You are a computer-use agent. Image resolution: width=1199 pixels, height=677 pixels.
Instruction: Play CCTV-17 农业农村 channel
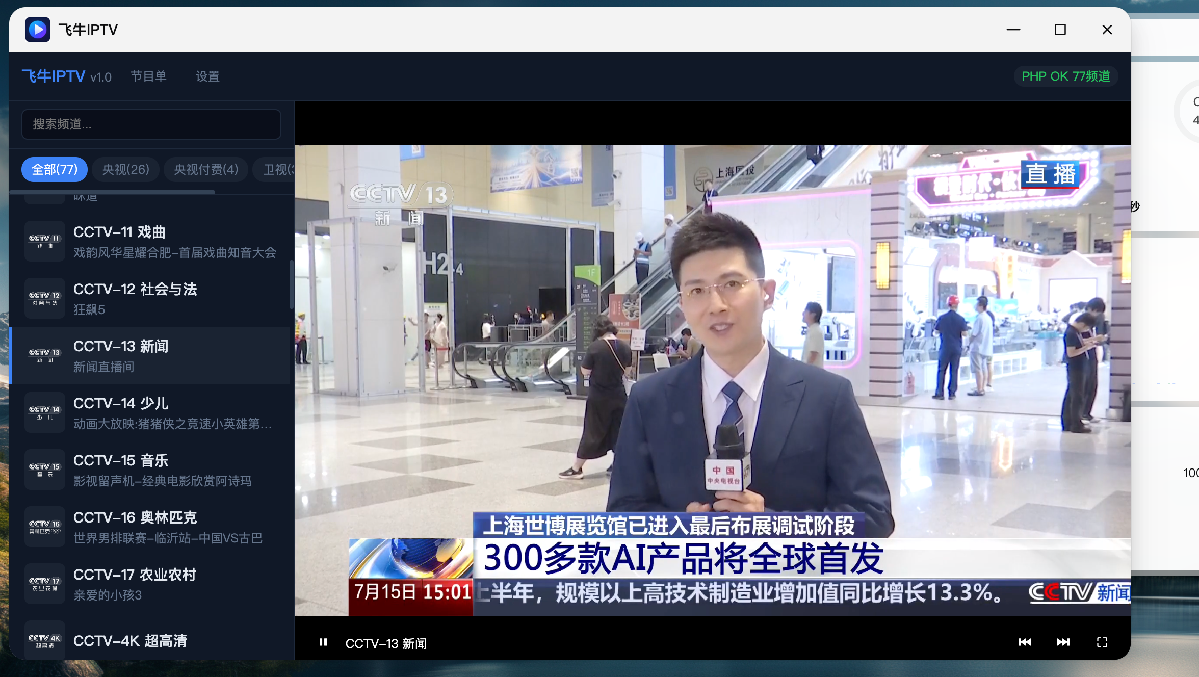(x=150, y=584)
